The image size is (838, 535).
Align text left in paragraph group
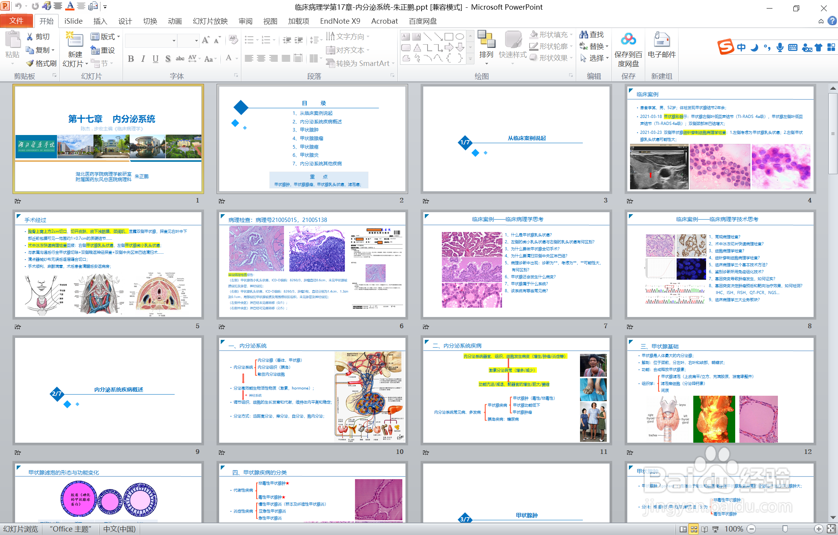[249, 58]
